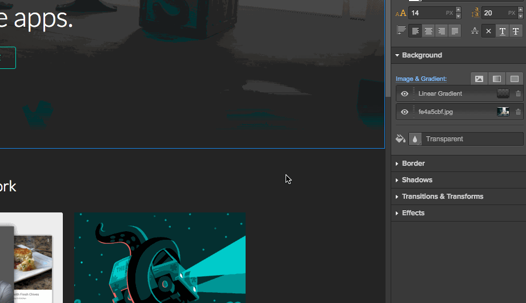Expand the Border section
The height and width of the screenshot is (303, 526).
(x=413, y=163)
